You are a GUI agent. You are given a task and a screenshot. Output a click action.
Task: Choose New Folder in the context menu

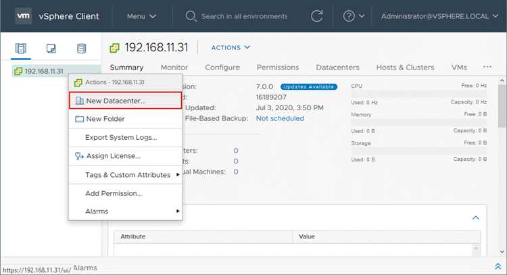pos(125,119)
